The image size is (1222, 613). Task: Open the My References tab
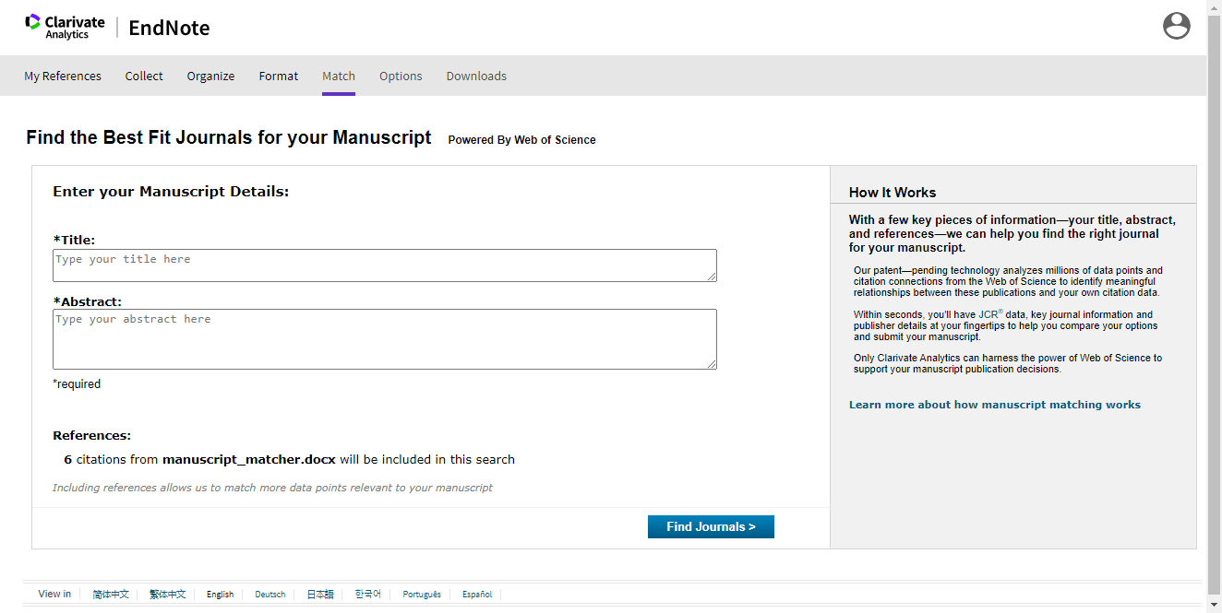[x=63, y=77]
